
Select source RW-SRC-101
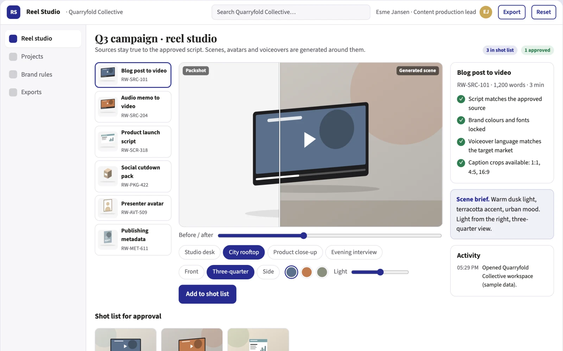[133, 75]
